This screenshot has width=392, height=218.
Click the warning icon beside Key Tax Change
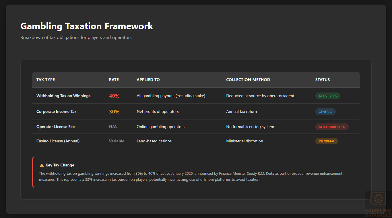pos(42,165)
